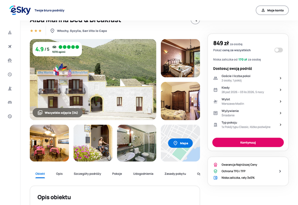Expand the Wylot Warszawa Modlin chevron
This screenshot has height=205, width=298.
pyautogui.click(x=280, y=102)
